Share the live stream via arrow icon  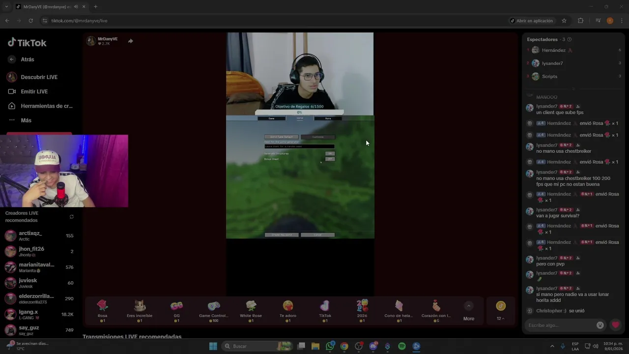(130, 41)
